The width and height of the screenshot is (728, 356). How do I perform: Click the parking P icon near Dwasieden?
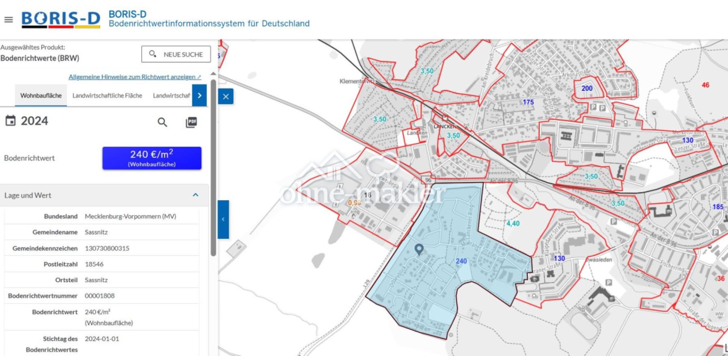click(x=609, y=282)
